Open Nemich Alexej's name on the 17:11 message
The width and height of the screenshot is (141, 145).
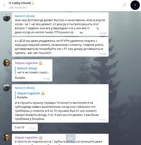[x=25, y=88]
